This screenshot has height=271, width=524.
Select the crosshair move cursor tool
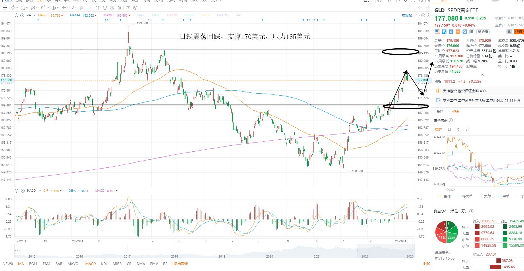(x=5, y=8)
